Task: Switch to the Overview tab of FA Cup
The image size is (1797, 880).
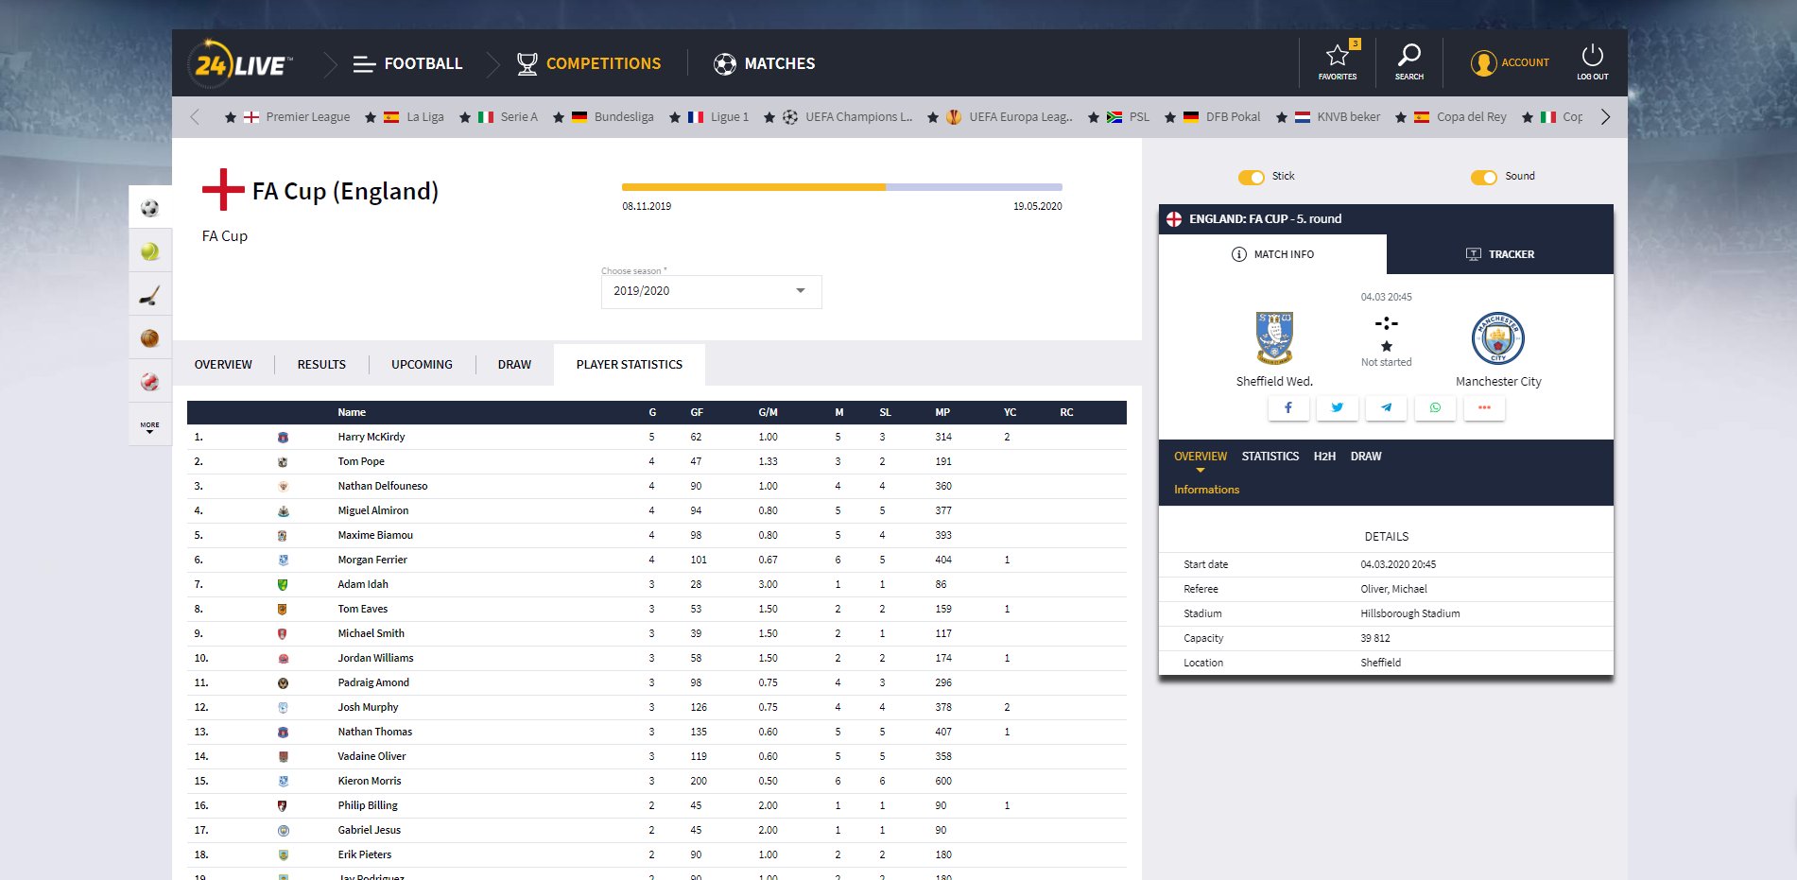Action: click(223, 365)
